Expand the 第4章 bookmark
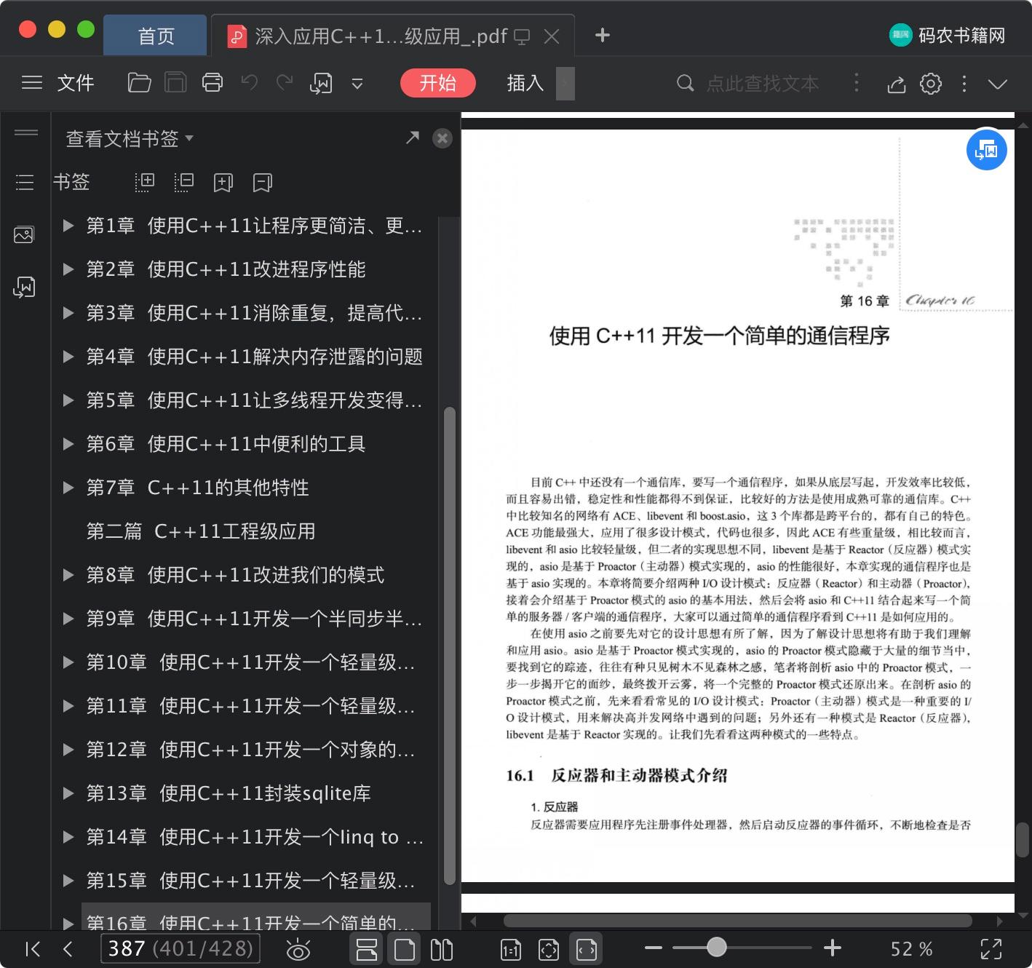The height and width of the screenshot is (968, 1032). click(x=68, y=357)
